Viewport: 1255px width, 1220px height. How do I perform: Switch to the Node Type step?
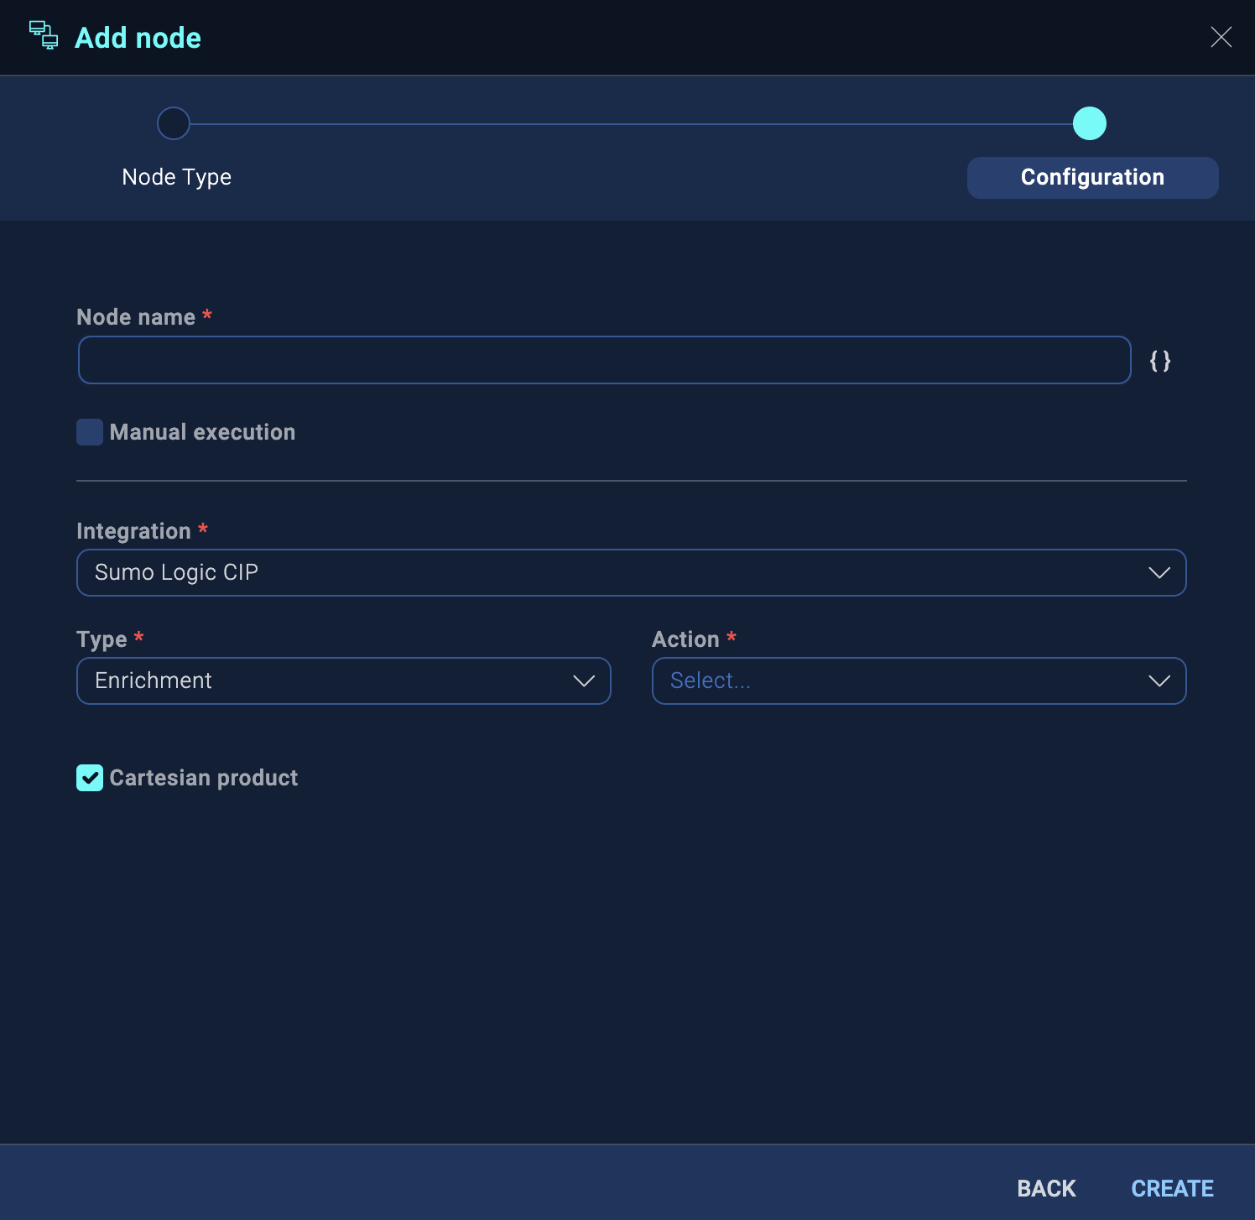(x=176, y=177)
